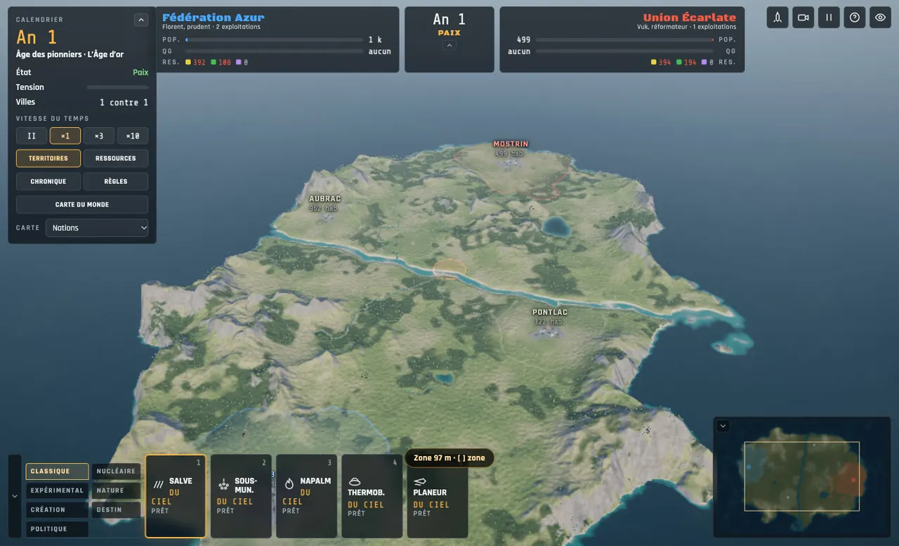
Task: Switch to the Nucléaire weapon tab
Action: click(117, 472)
